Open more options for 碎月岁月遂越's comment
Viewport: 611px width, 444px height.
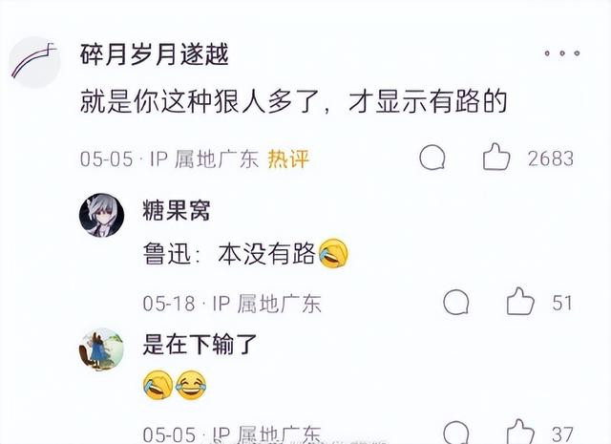pyautogui.click(x=562, y=53)
